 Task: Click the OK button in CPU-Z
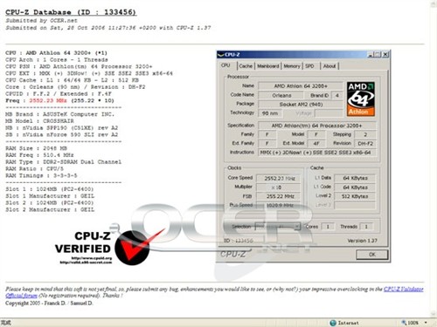click(x=372, y=255)
